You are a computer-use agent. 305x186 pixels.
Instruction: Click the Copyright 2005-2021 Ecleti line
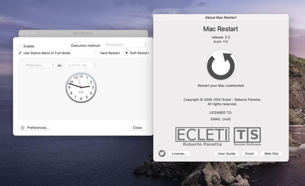click(x=222, y=100)
